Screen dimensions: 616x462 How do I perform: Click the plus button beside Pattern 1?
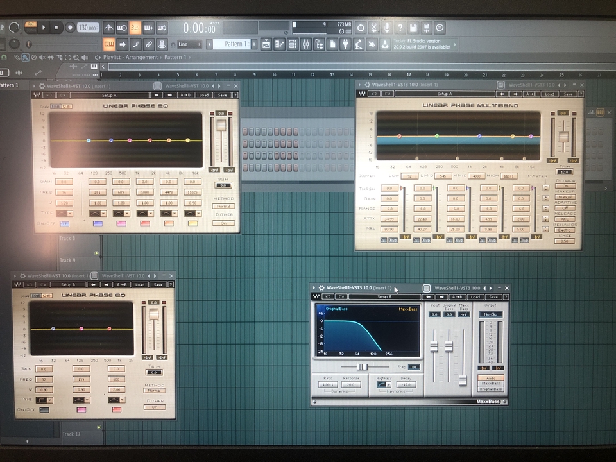click(254, 44)
